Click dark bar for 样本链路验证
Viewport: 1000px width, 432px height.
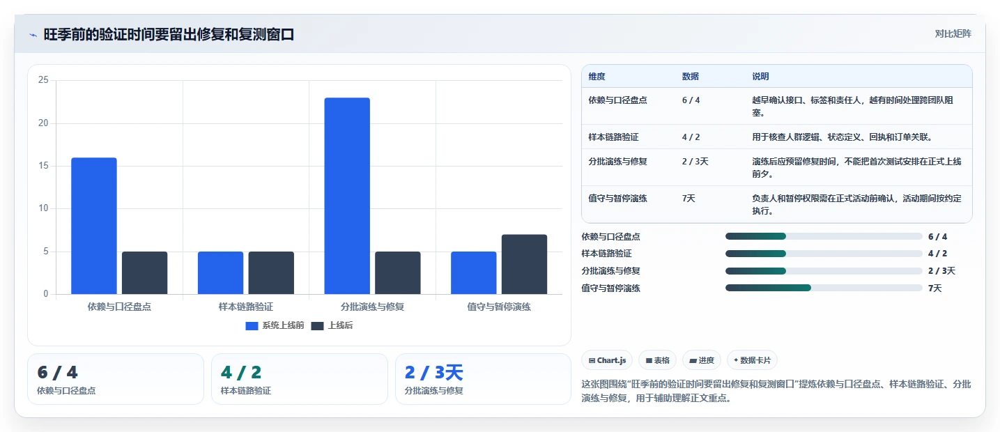click(x=271, y=272)
